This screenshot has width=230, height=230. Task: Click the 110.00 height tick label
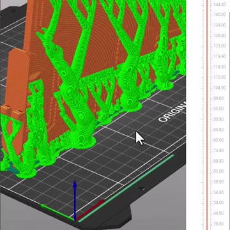220,77
